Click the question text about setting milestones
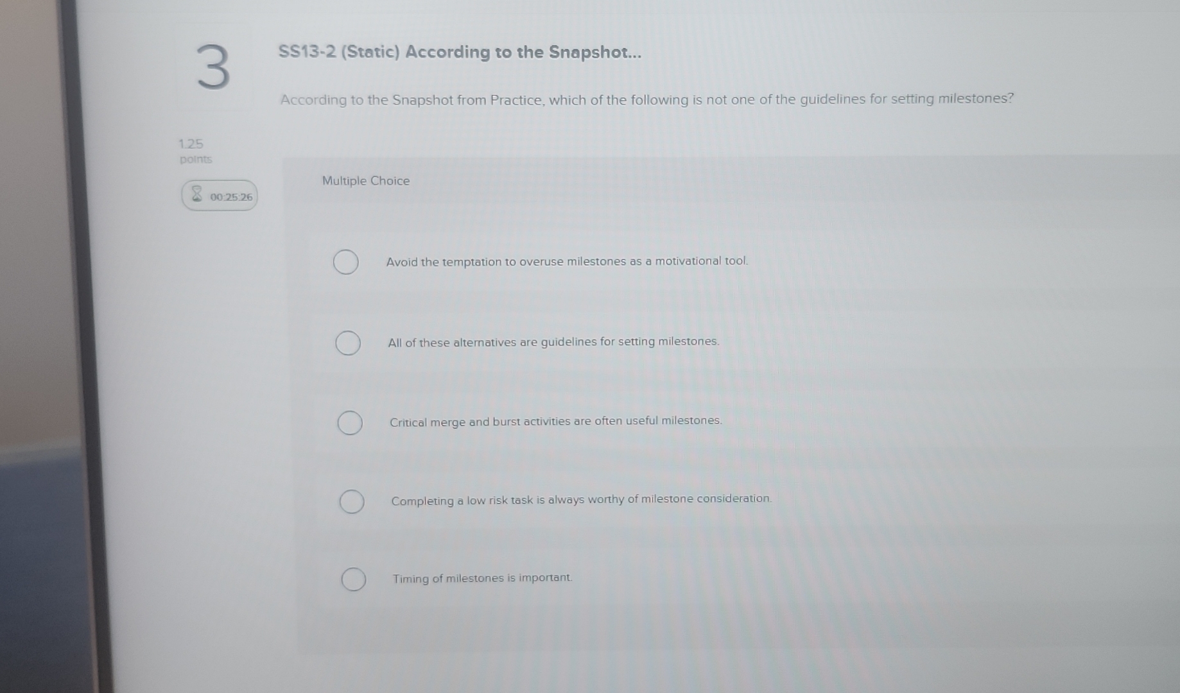The height and width of the screenshot is (693, 1180). pos(646,99)
